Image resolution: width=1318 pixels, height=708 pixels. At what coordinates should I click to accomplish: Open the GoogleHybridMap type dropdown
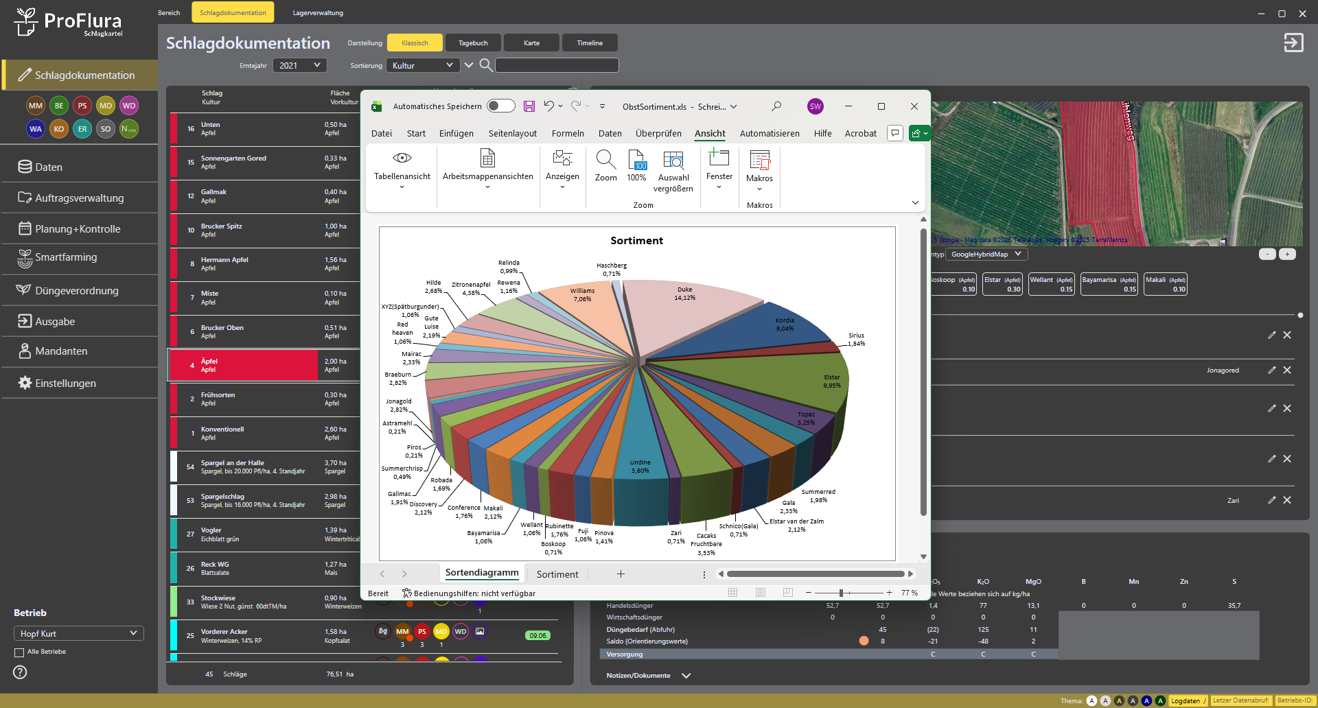tap(986, 255)
